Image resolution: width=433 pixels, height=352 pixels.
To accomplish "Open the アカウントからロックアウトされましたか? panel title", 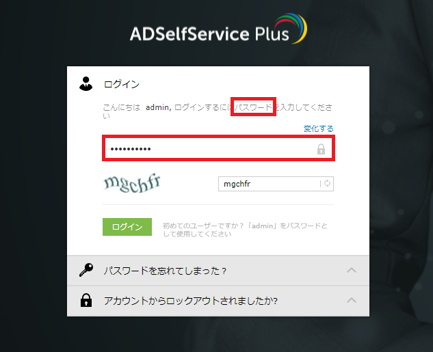I will 191,301.
